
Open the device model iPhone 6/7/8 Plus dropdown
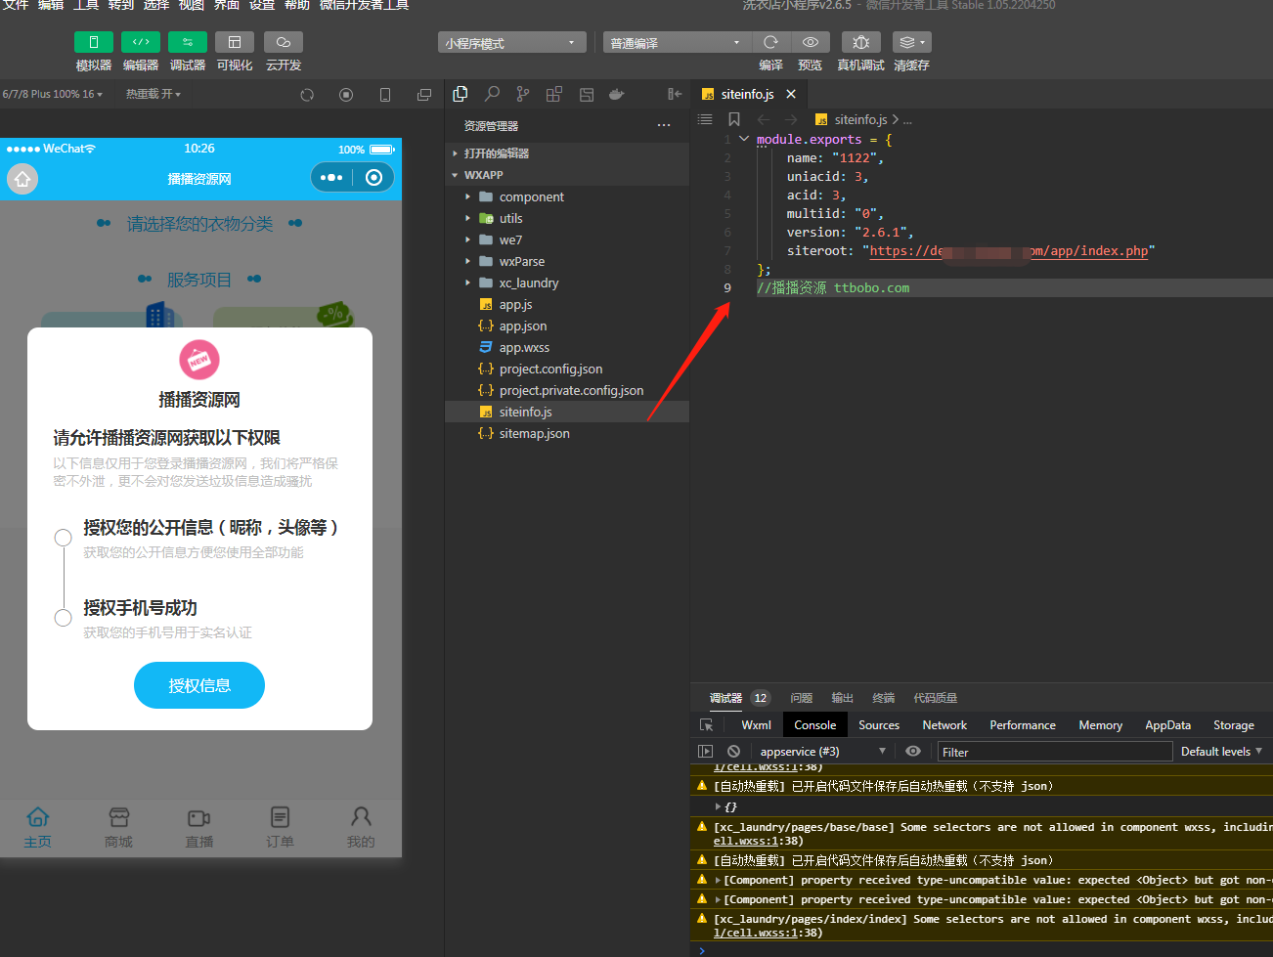[x=52, y=94]
